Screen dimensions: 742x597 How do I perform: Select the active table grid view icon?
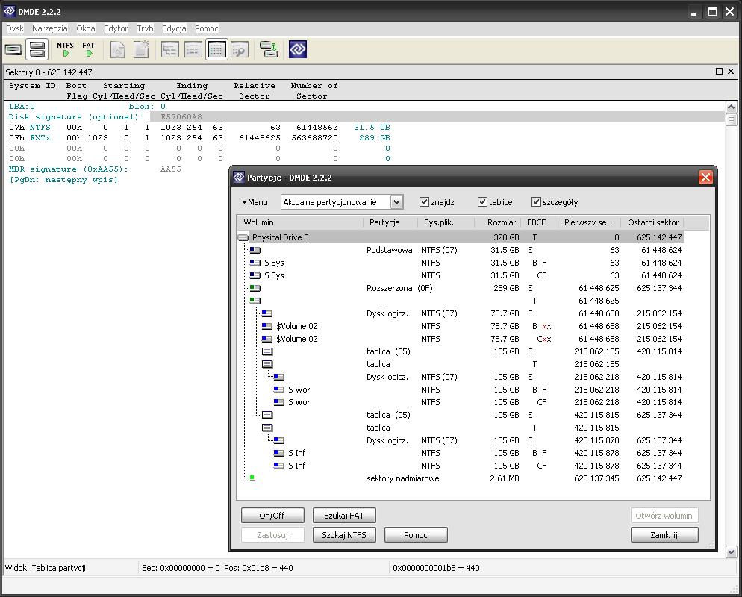(x=216, y=49)
